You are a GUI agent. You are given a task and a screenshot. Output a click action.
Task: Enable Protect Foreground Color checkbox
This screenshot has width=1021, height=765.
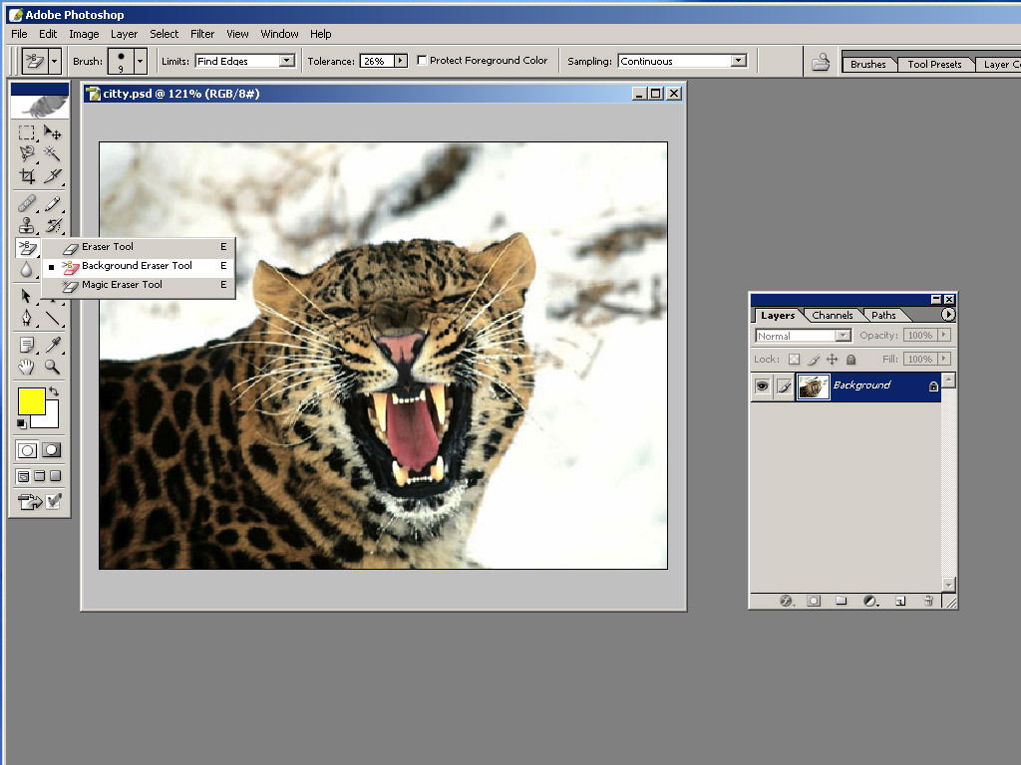(422, 61)
